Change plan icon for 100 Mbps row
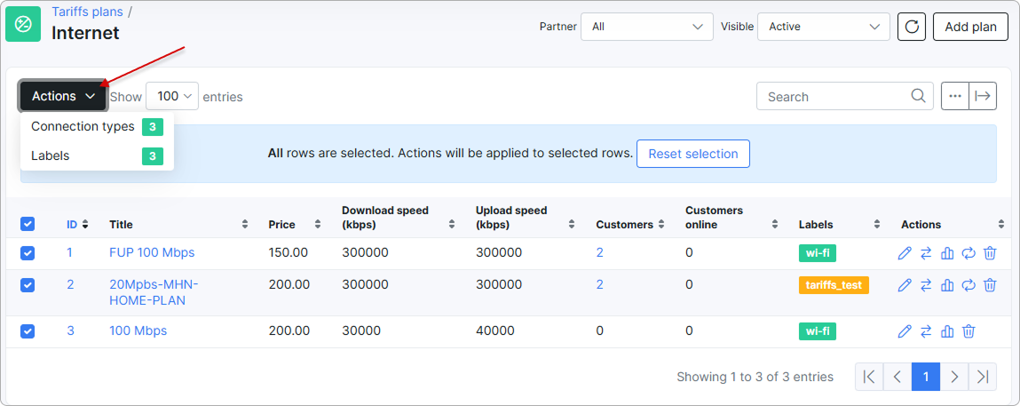Viewport: 1020px width, 406px height. (x=926, y=332)
